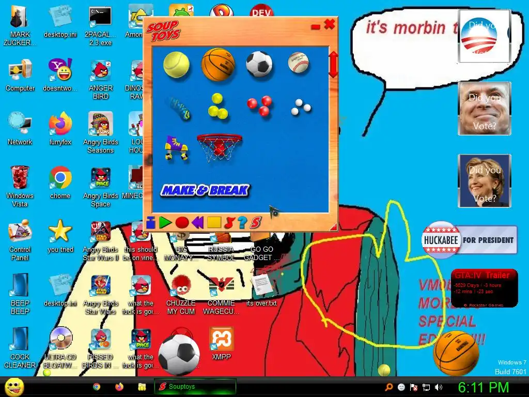Image resolution: width=529 pixels, height=397 pixels.
Task: Close the Soup Toys window
Action: pyautogui.click(x=329, y=24)
